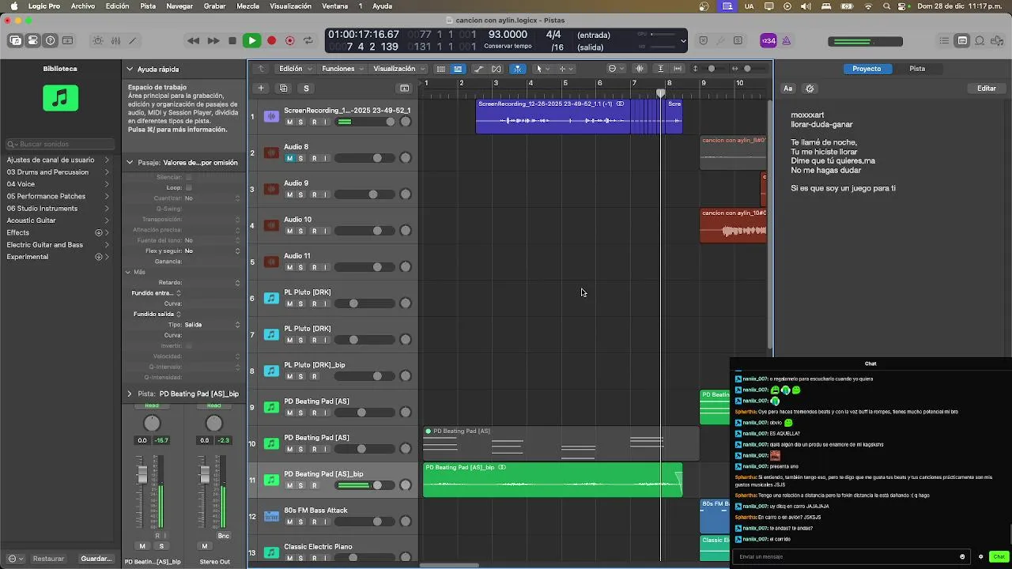
Task: Open Mezcla menu in menu bar
Action: pos(247,6)
